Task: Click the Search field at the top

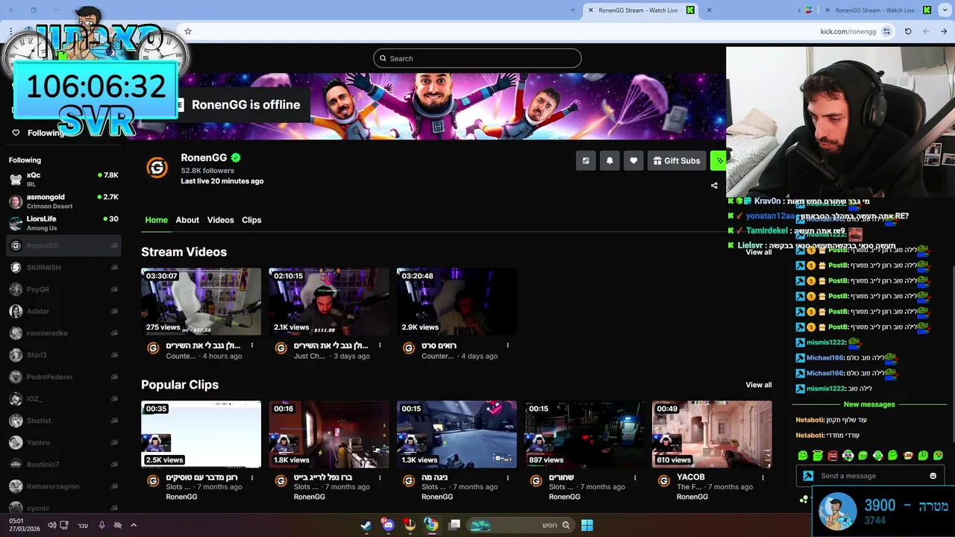Action: click(477, 58)
